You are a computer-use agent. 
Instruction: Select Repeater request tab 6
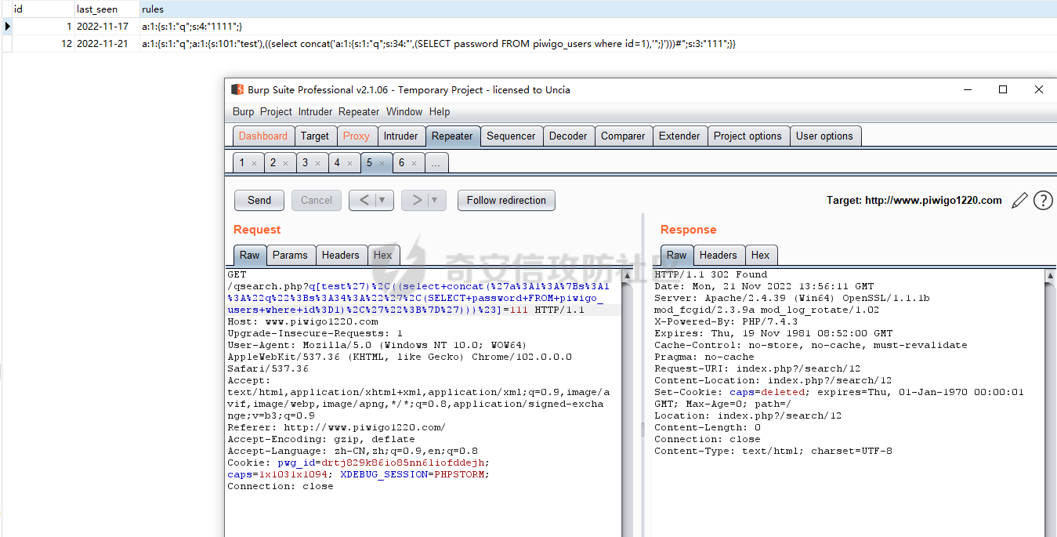[402, 163]
